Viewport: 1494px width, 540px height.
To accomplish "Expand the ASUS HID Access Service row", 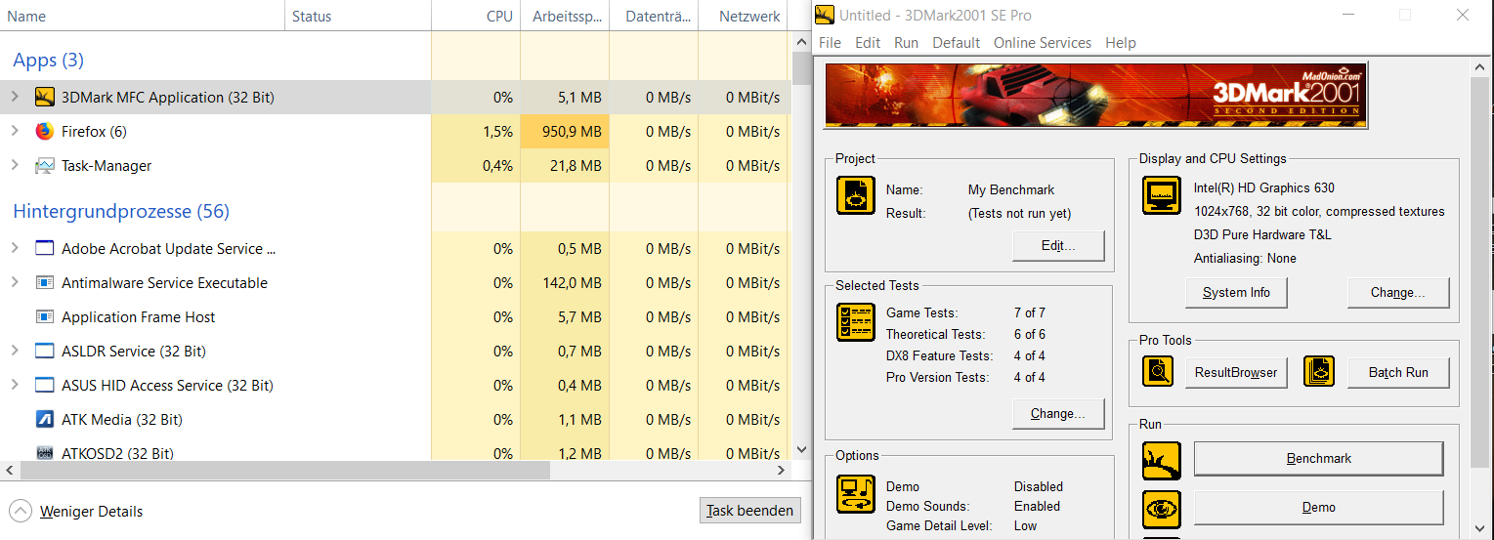I will tap(15, 385).
